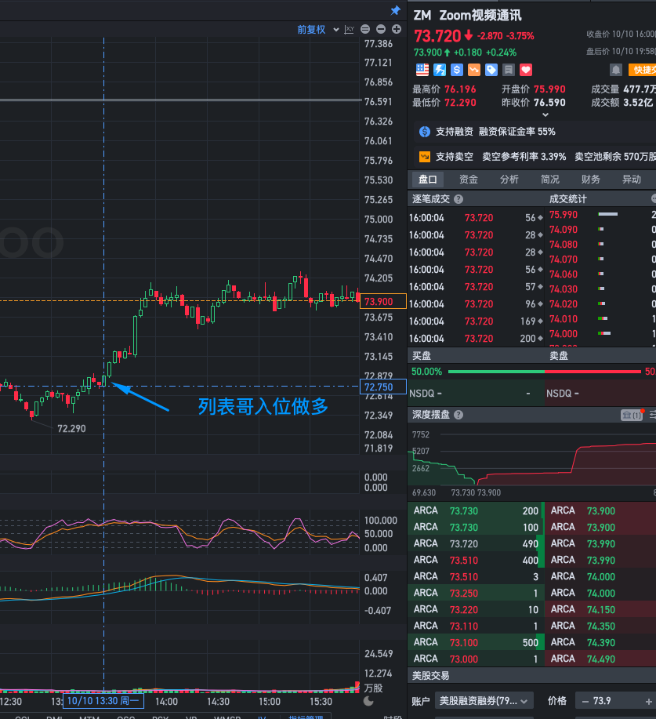Toggle the night mode moon icon
The height and width of the screenshot is (719, 656).
tap(368, 701)
